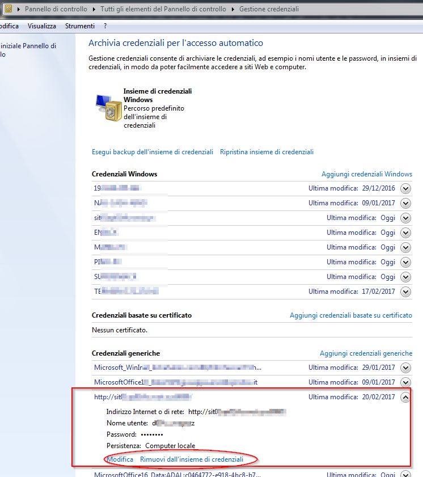Click 'Nessun certificato.' text
Screen dimensions: 423x477
click(x=120, y=330)
